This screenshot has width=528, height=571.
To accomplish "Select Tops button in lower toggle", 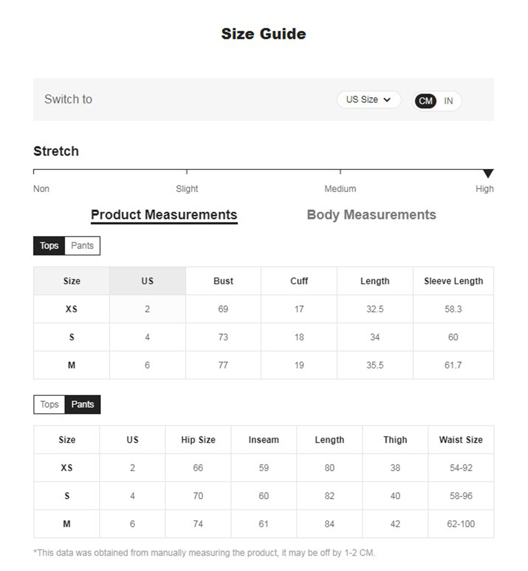I will tap(49, 405).
